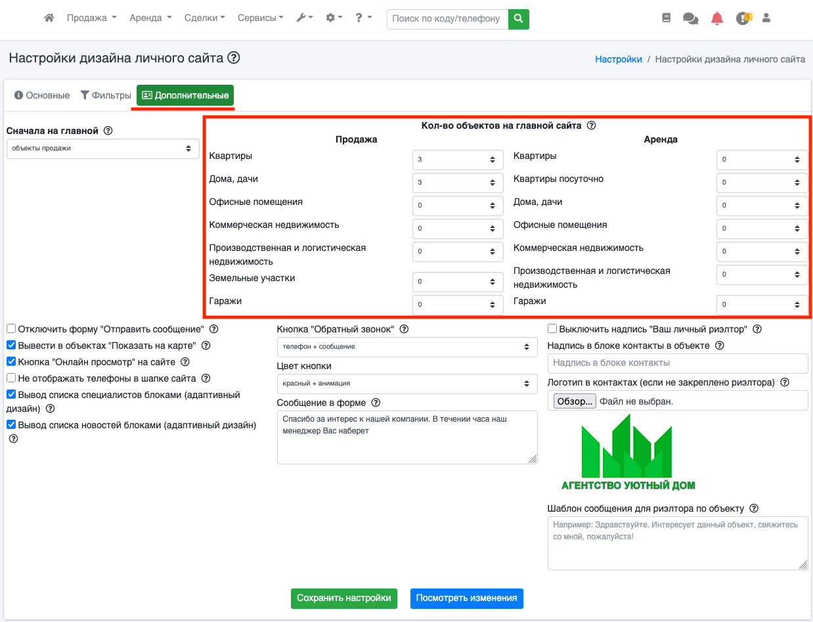813x622 pixels.
Task: Click the home icon in navbar
Action: [49, 18]
